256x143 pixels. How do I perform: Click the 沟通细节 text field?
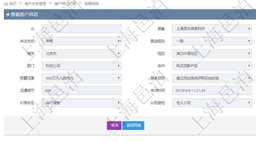click(82, 91)
